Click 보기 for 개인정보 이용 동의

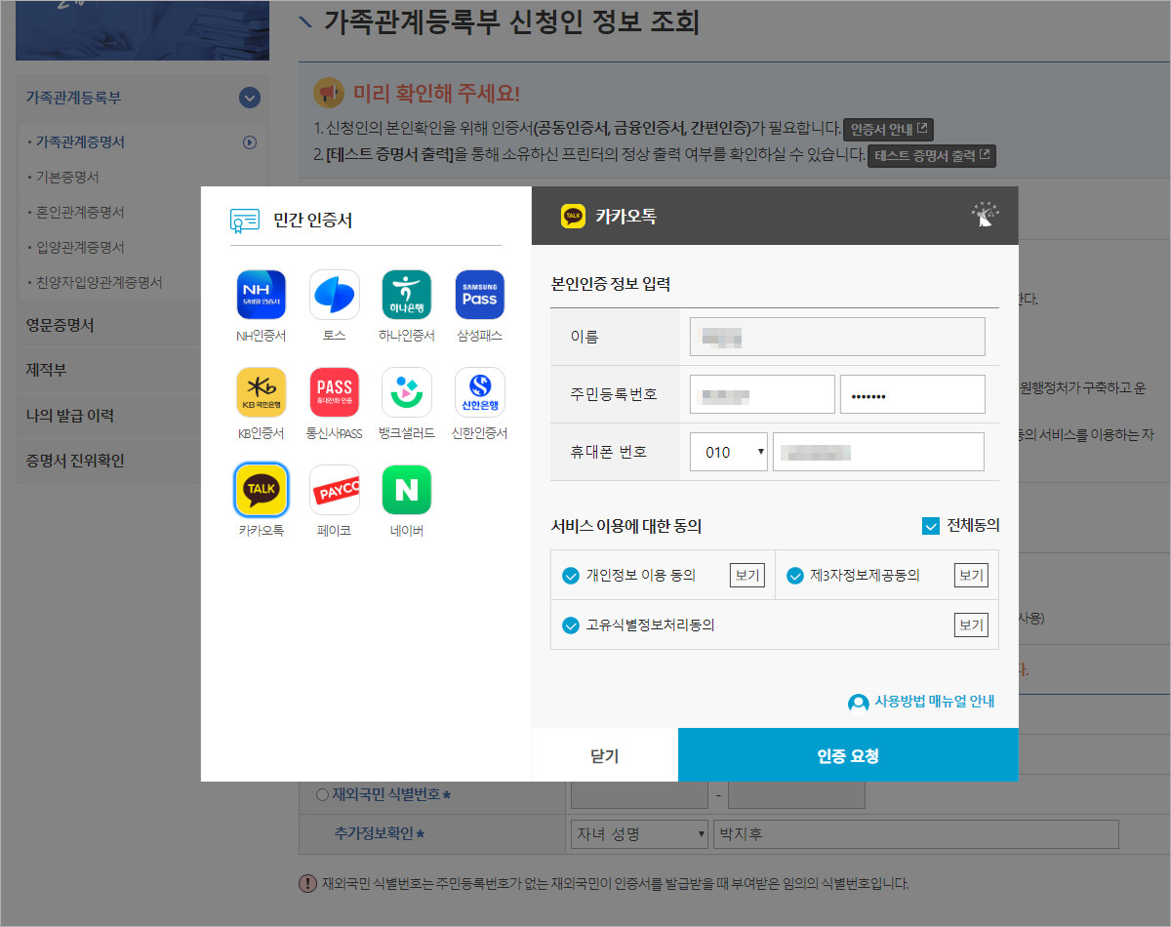747,576
